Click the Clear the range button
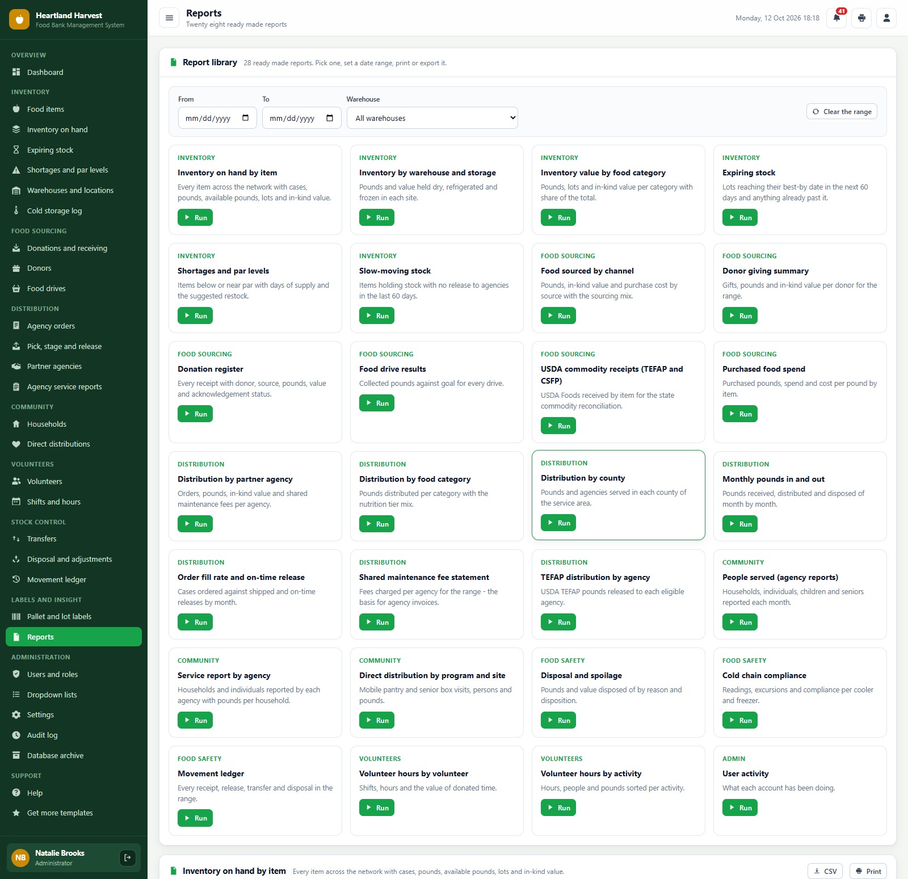 click(x=842, y=111)
